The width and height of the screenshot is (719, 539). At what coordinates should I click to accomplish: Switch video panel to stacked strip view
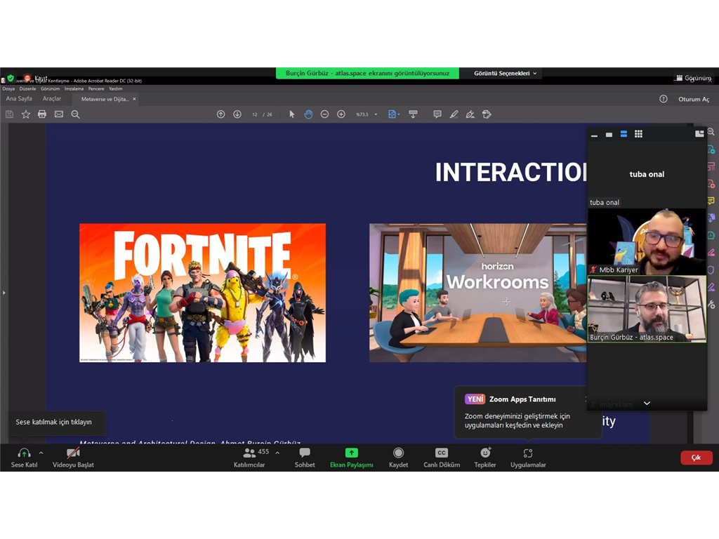click(x=624, y=134)
